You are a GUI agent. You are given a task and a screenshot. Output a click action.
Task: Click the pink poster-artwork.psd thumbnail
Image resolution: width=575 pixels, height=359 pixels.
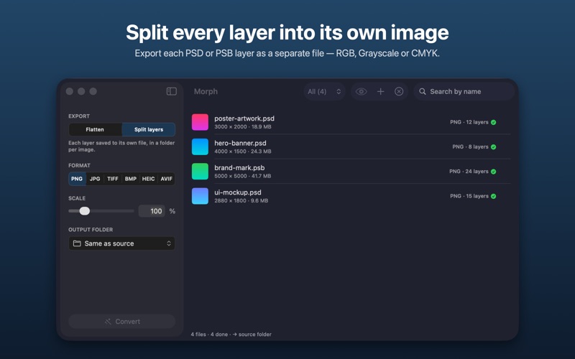[x=200, y=122]
